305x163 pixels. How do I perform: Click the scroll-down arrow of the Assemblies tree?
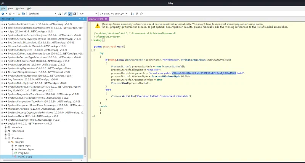[x=85, y=157]
